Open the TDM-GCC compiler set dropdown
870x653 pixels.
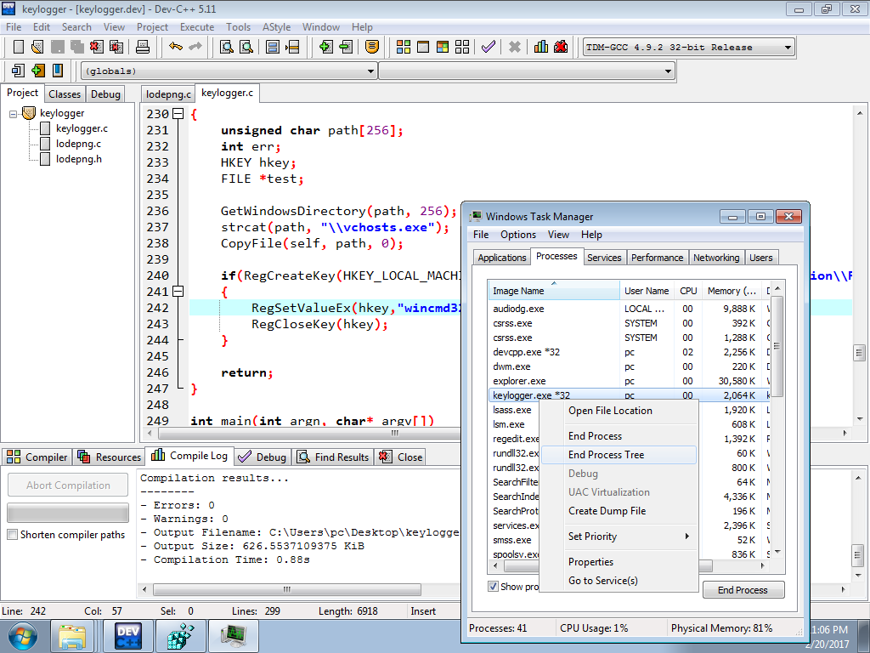pyautogui.click(x=788, y=48)
